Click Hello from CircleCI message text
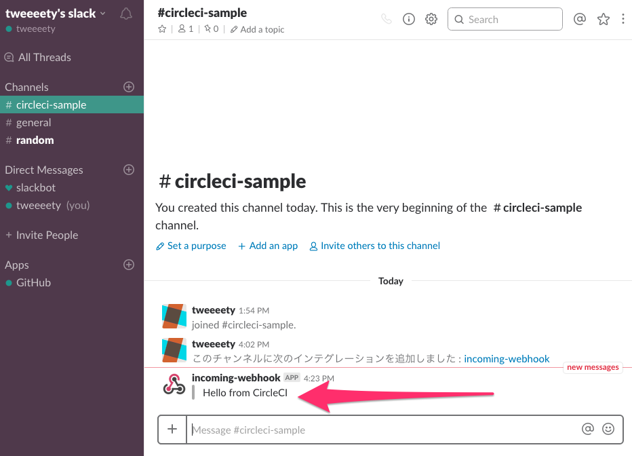Image resolution: width=632 pixels, height=456 pixels. click(245, 393)
